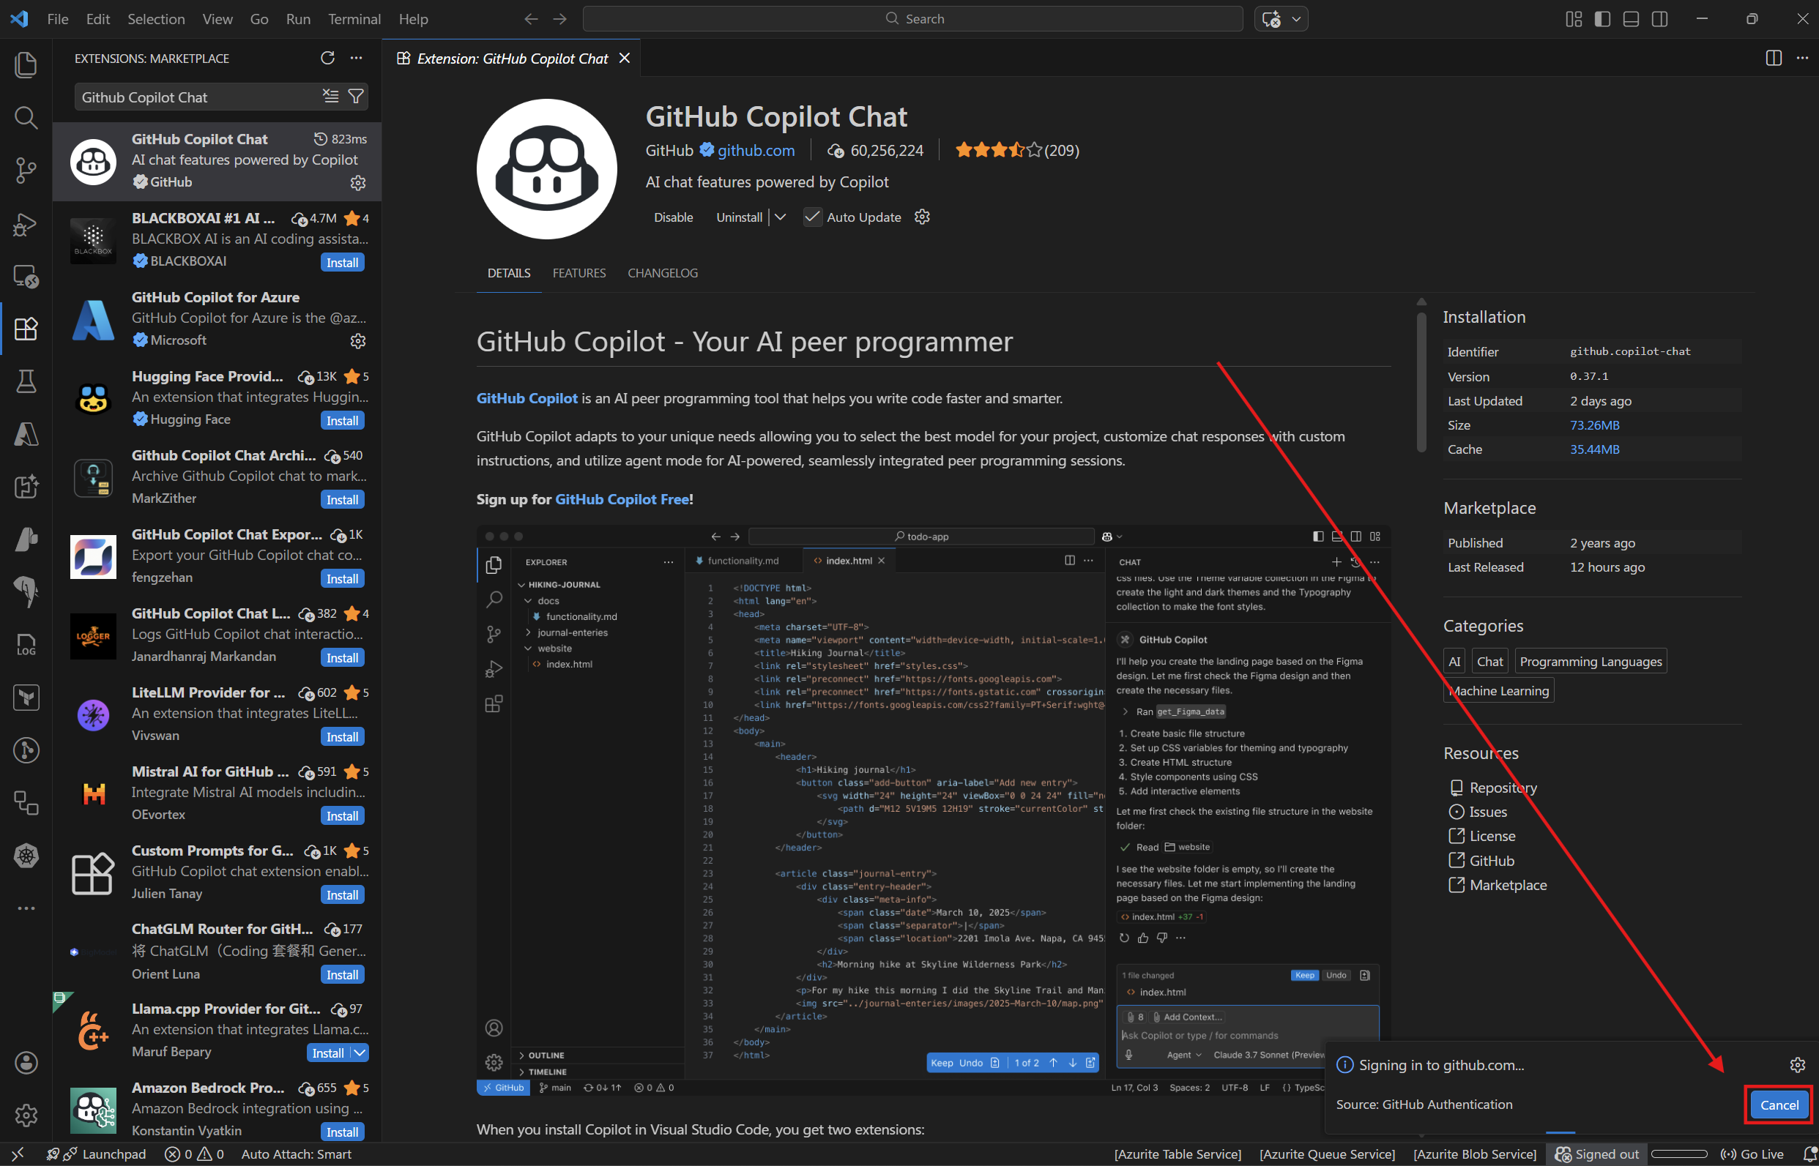Viewport: 1819px width, 1166px height.
Task: Close the GitHub Copilot Chat extension tab
Action: [x=624, y=59]
